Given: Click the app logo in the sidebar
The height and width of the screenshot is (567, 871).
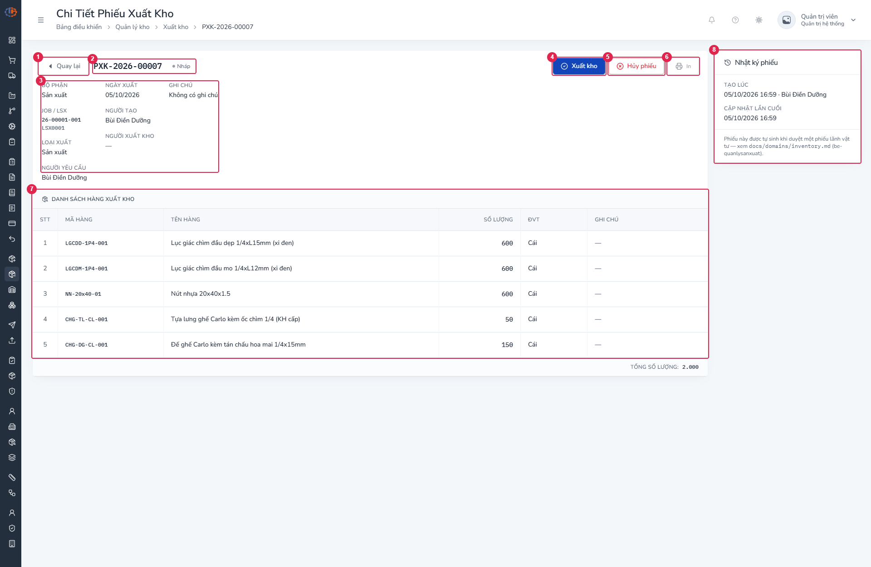Looking at the screenshot, I should coord(11,12).
